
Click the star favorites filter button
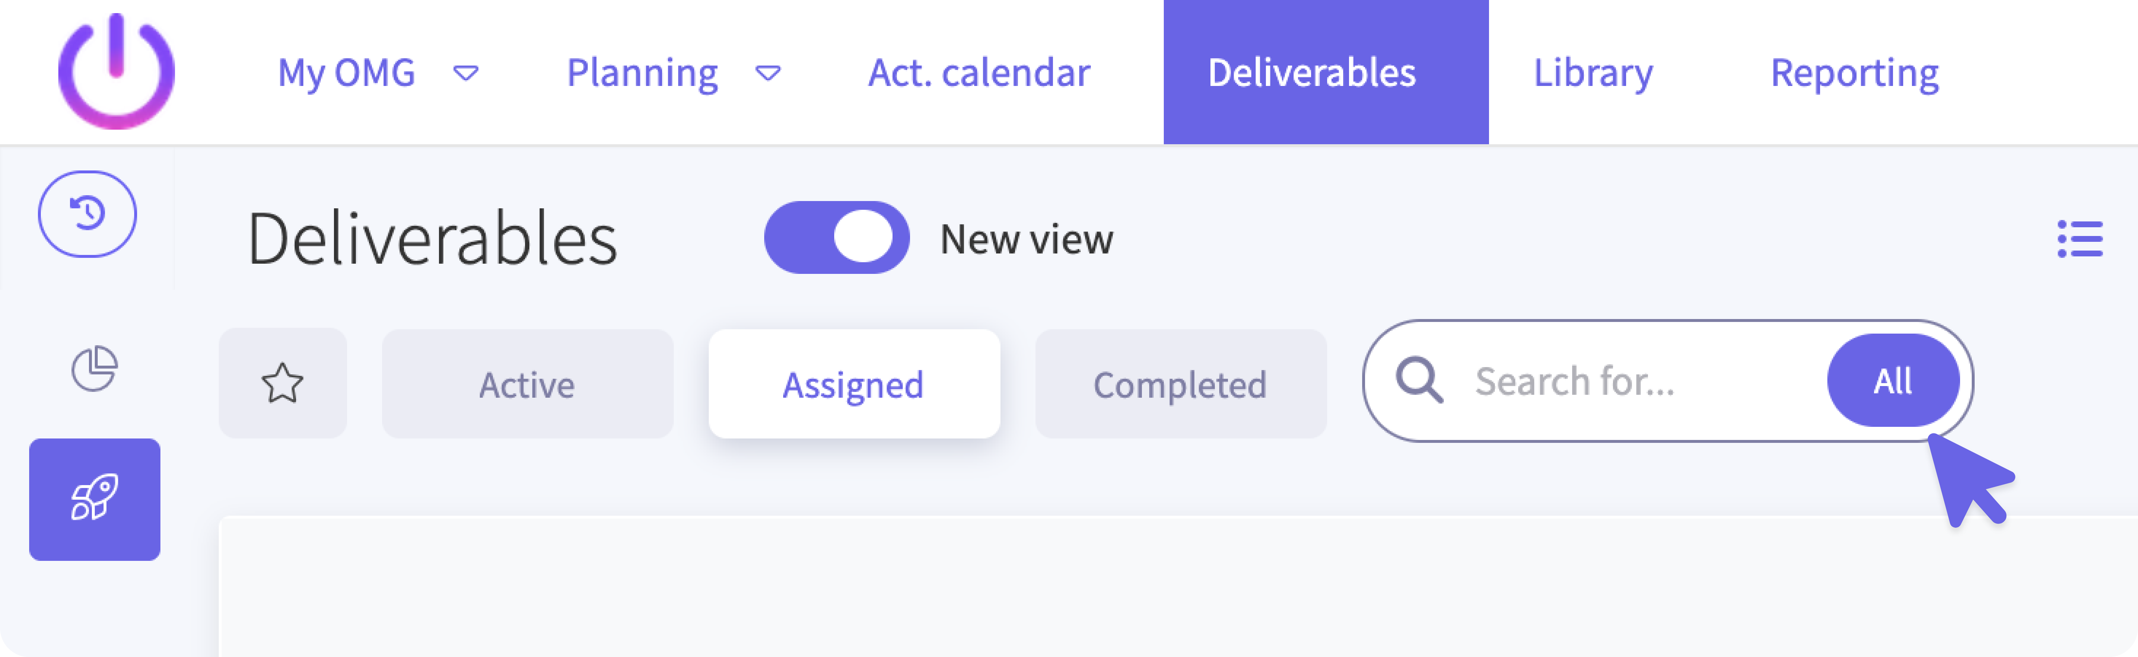[x=282, y=383]
